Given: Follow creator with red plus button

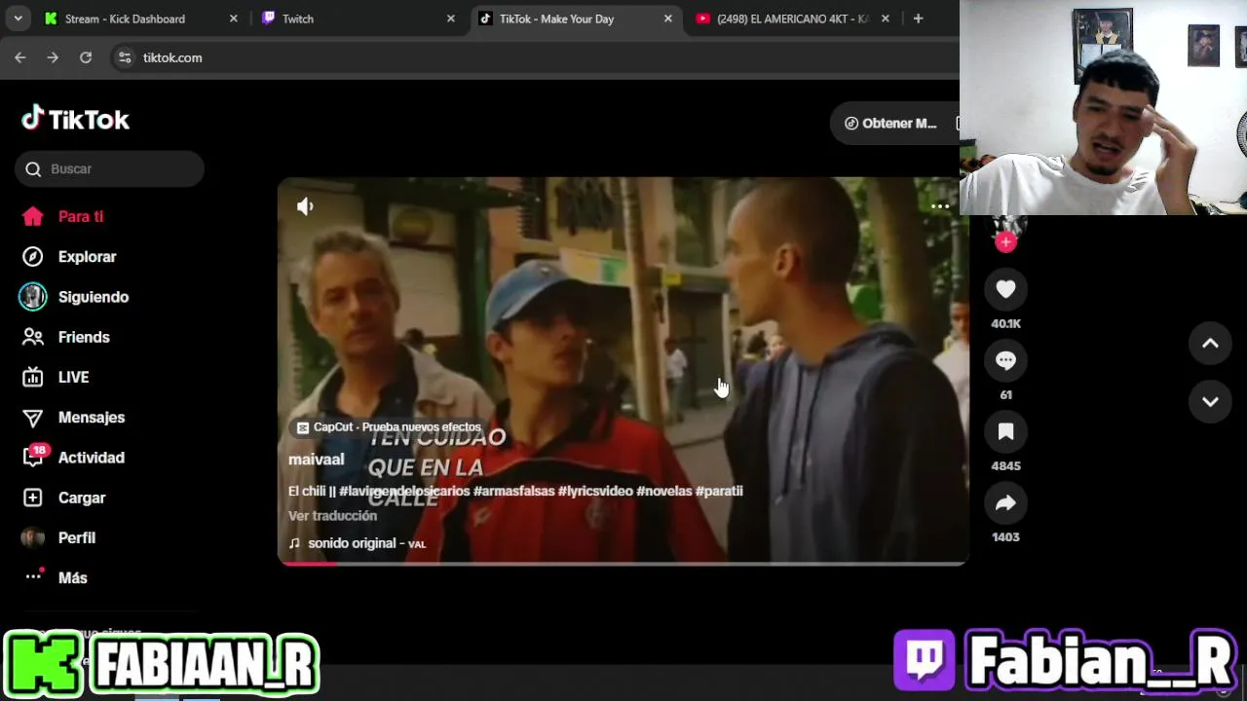Looking at the screenshot, I should [x=1005, y=242].
